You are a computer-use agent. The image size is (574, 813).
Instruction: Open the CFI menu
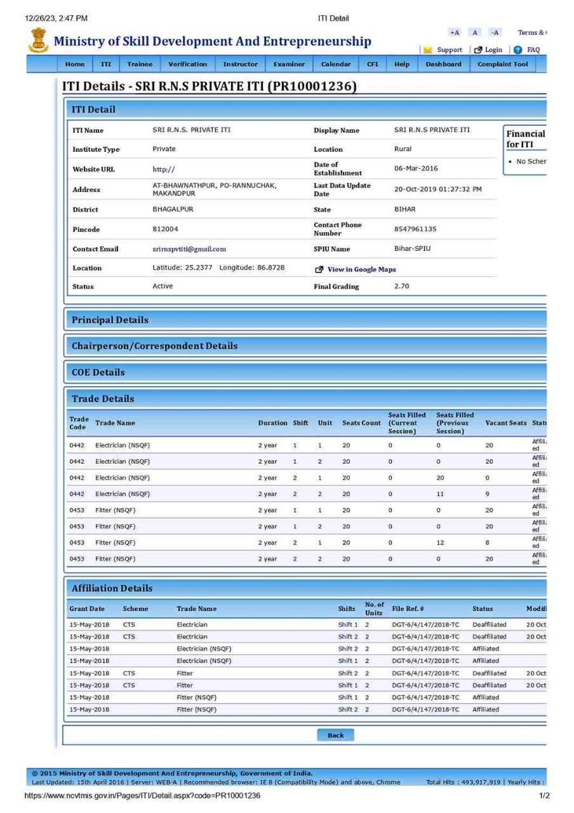click(x=372, y=64)
